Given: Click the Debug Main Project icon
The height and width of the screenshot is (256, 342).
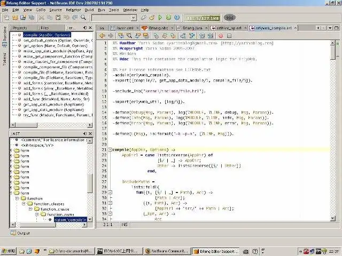Looking at the screenshot, I should tap(168, 18).
